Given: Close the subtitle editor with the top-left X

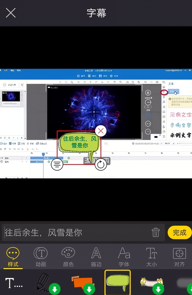Looking at the screenshot, I should point(11,13).
